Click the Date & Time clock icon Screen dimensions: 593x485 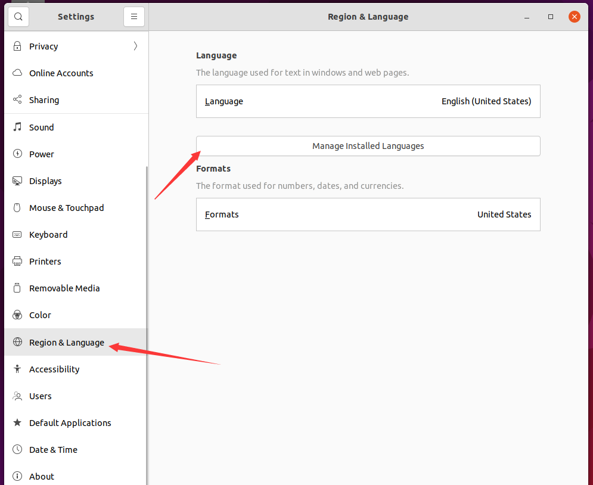pos(18,450)
